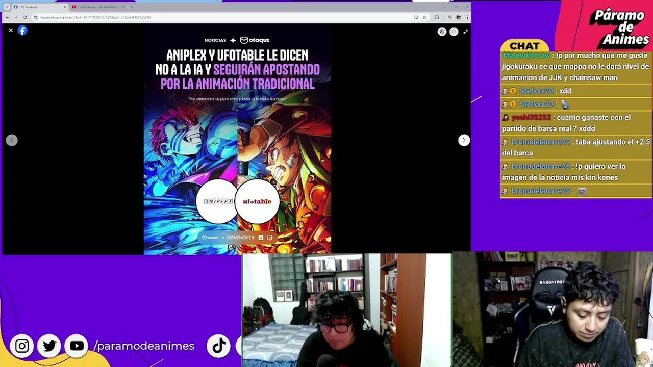Bookmark this page with star icon
The image size is (653, 367).
click(424, 17)
